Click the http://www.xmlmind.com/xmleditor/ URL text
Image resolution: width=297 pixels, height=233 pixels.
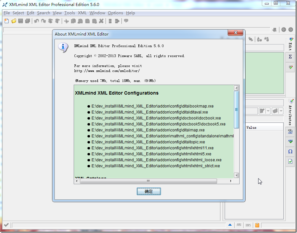(107, 71)
